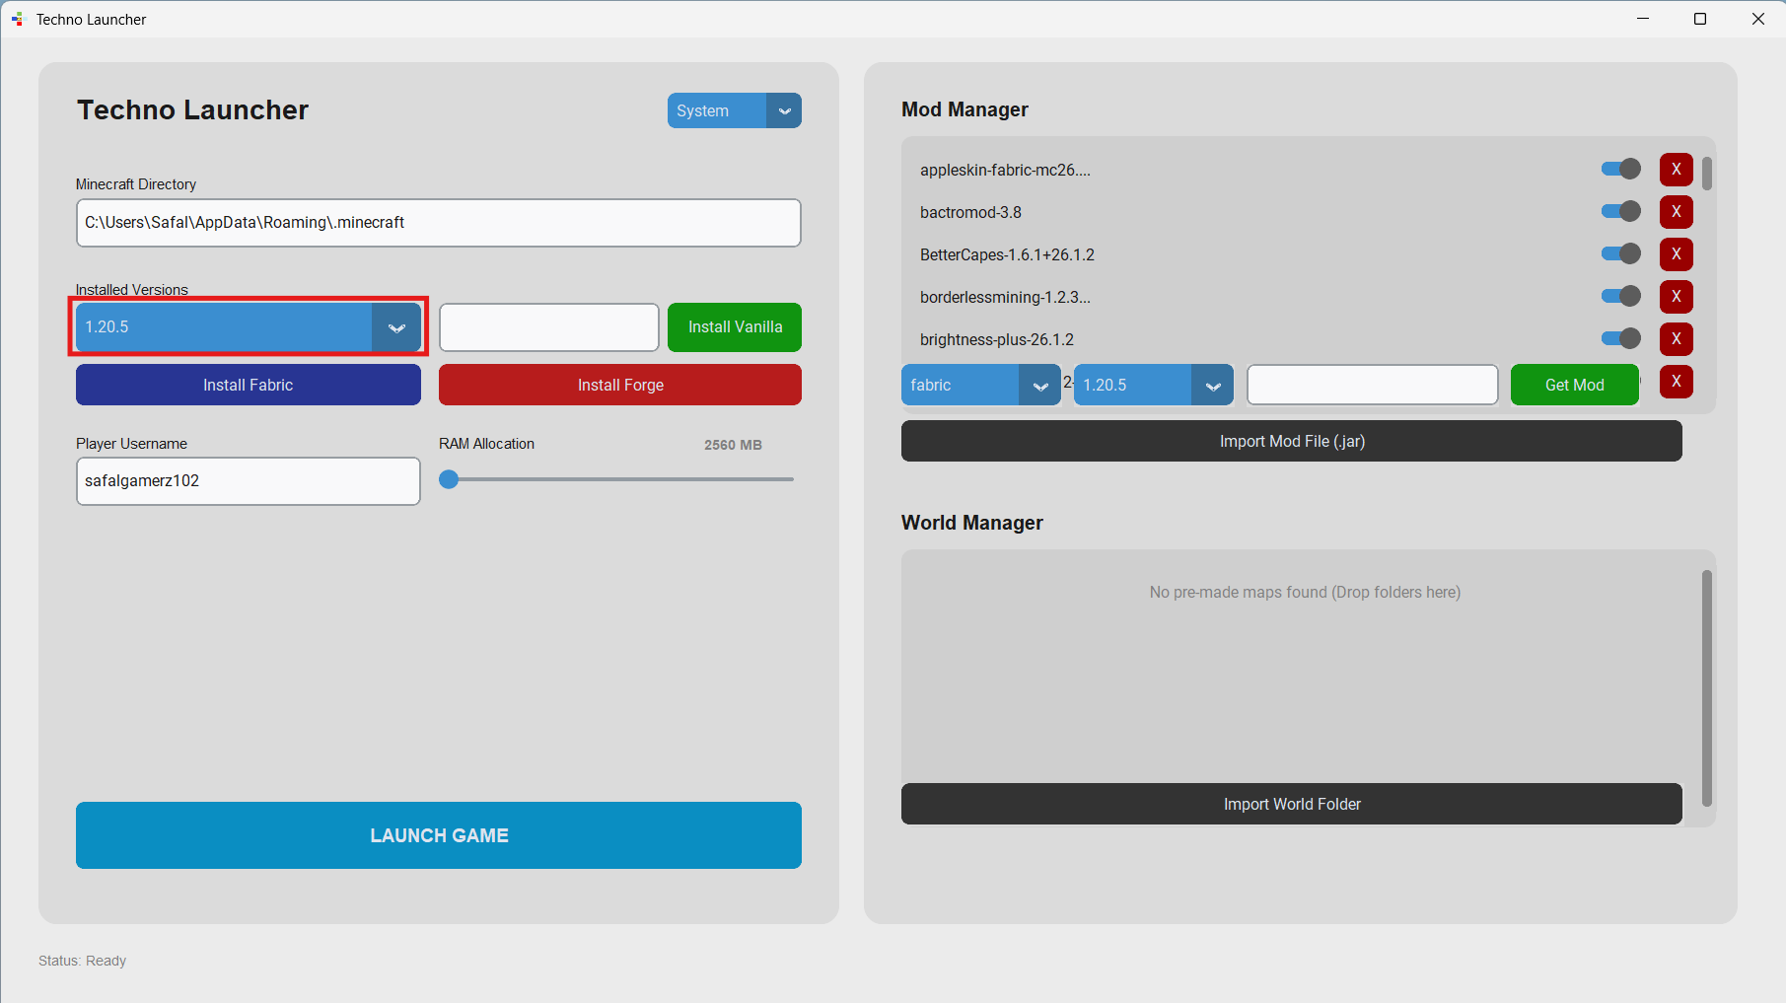Click Import Mod File (.jar)

pos(1292,441)
